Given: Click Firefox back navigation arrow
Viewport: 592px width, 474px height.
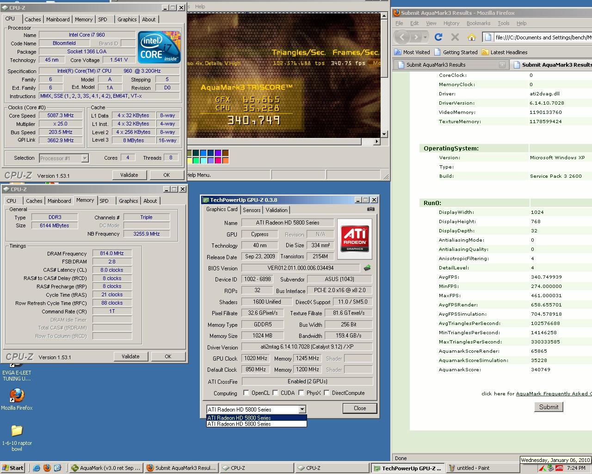Looking at the screenshot, I should click(402, 37).
